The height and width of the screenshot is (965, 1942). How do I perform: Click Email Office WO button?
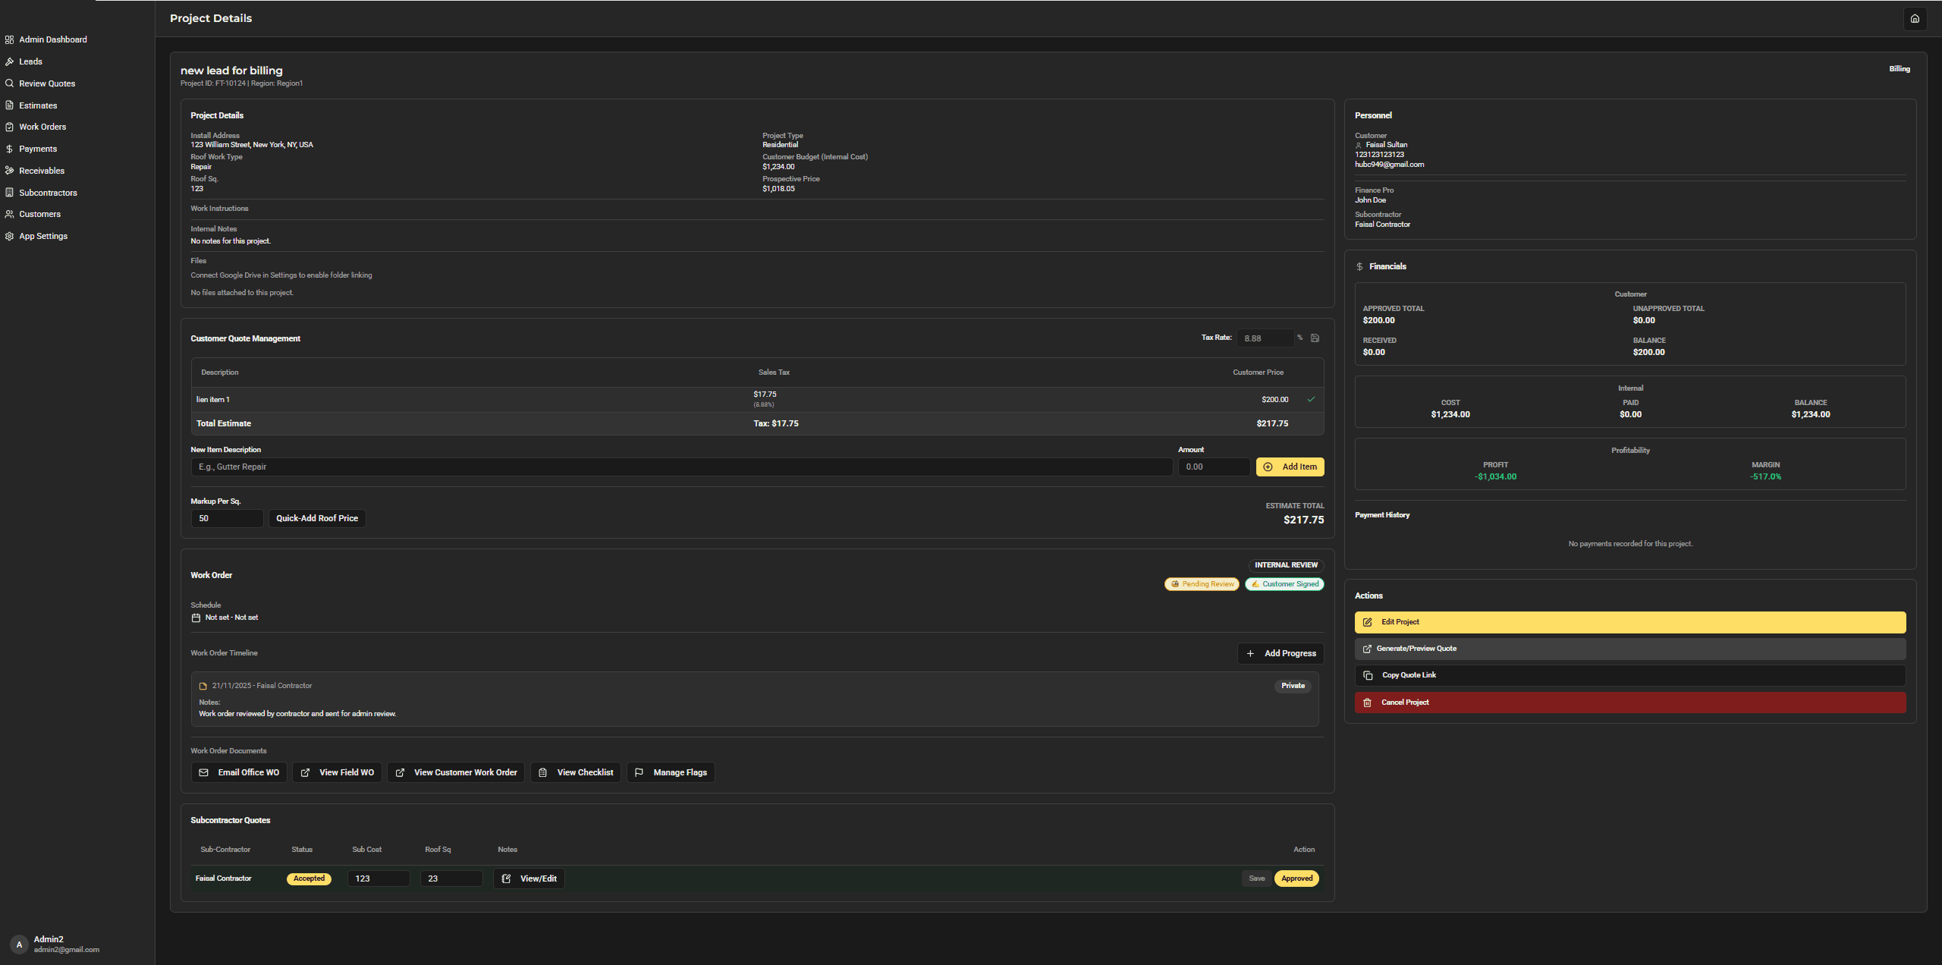239,772
